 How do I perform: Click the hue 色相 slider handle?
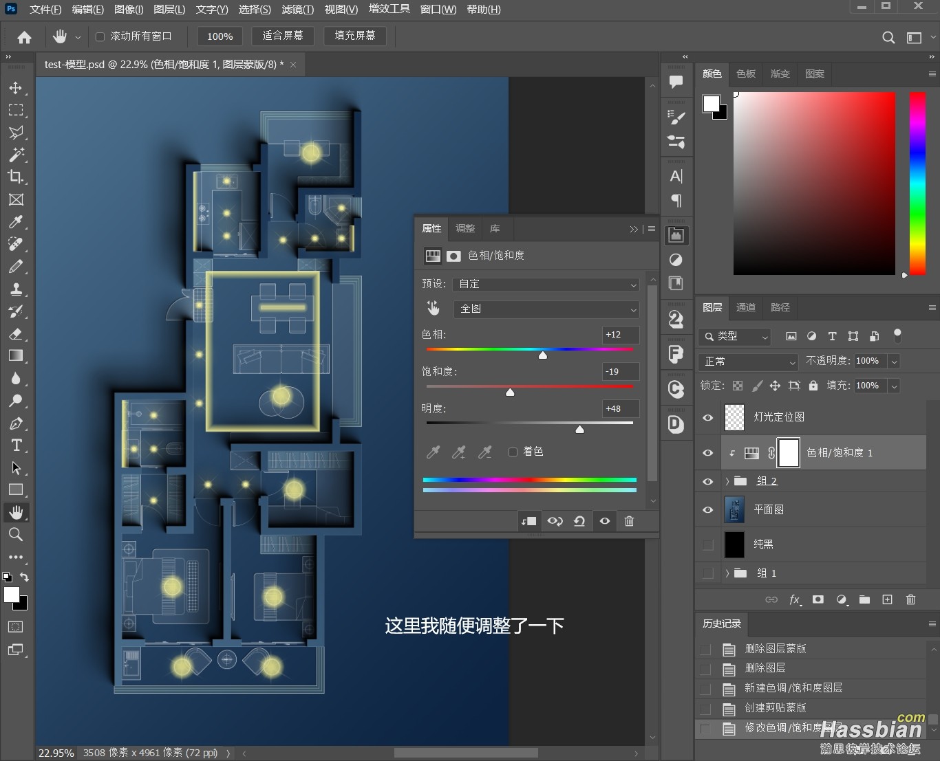tap(543, 355)
